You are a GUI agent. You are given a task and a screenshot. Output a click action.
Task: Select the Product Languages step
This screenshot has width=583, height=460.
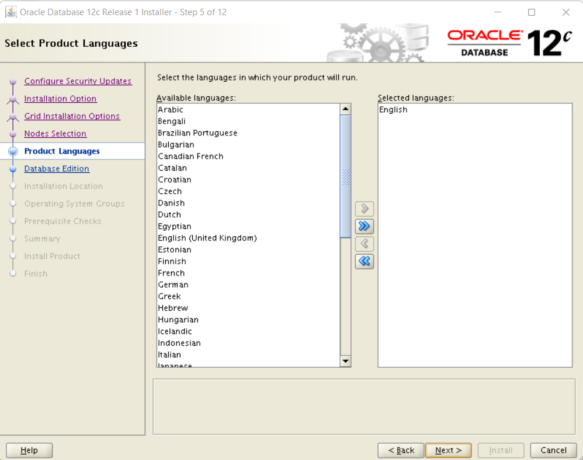coord(62,151)
